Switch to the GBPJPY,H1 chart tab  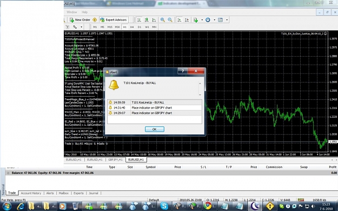pyautogui.click(x=115, y=160)
